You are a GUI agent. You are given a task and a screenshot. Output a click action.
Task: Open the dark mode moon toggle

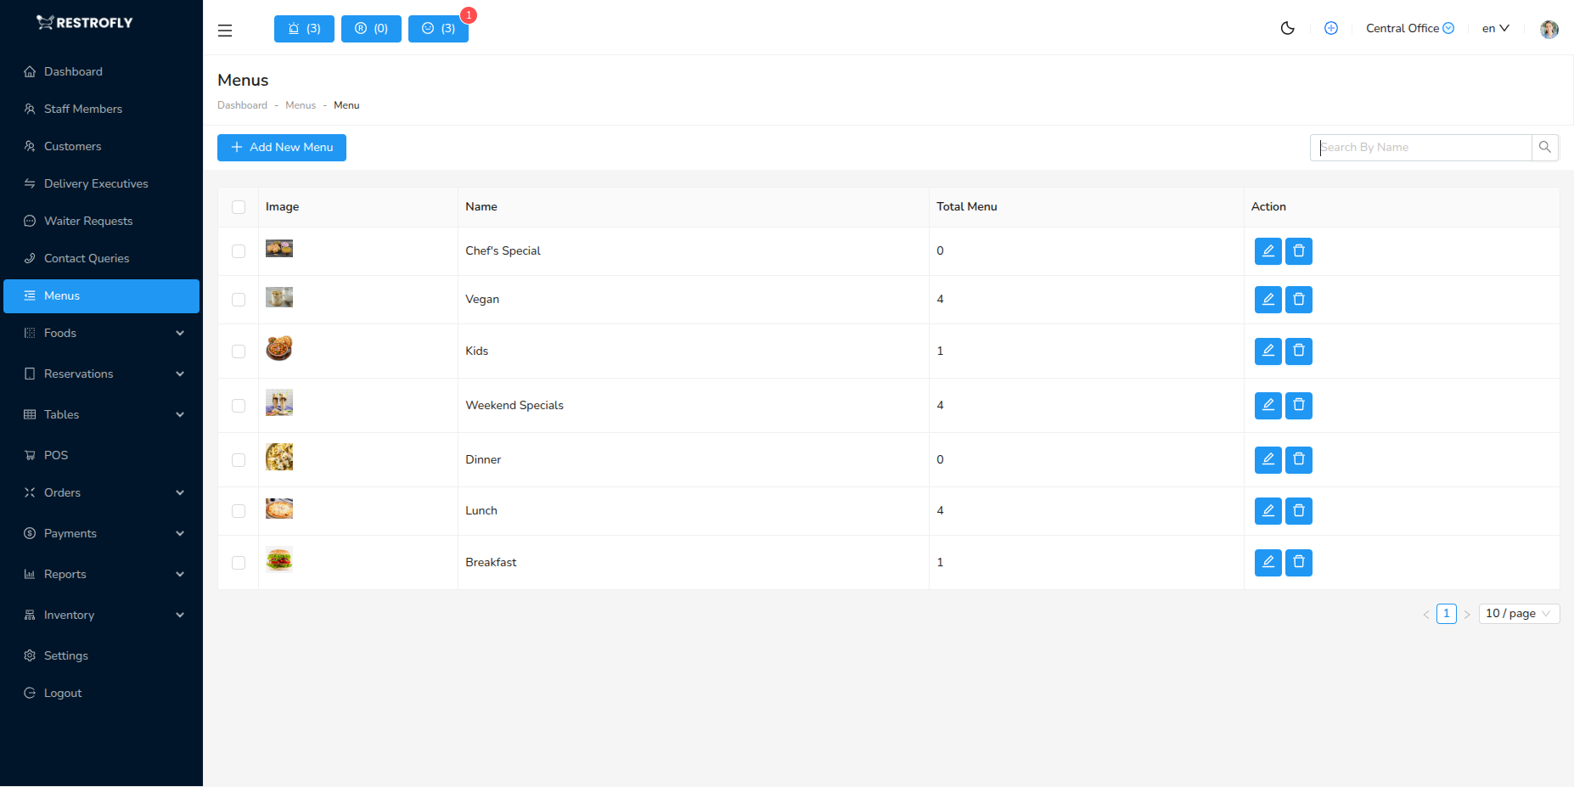pyautogui.click(x=1288, y=28)
